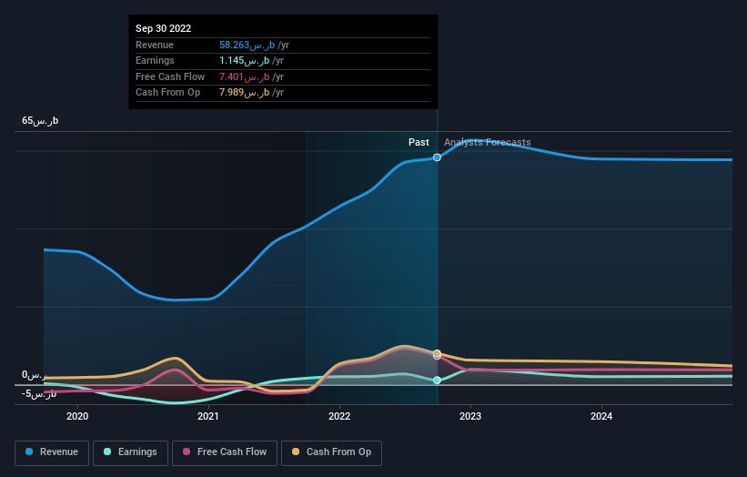Select the 2022 x-axis label
Image resolution: width=747 pixels, height=477 pixels.
pyautogui.click(x=339, y=416)
